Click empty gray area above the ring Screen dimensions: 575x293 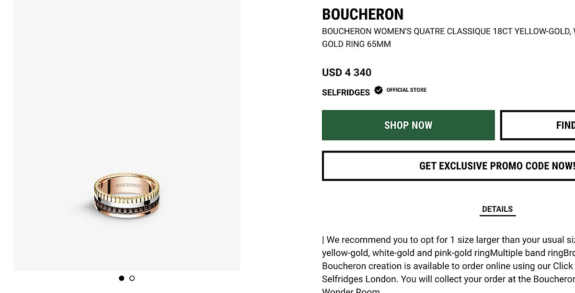(127, 86)
